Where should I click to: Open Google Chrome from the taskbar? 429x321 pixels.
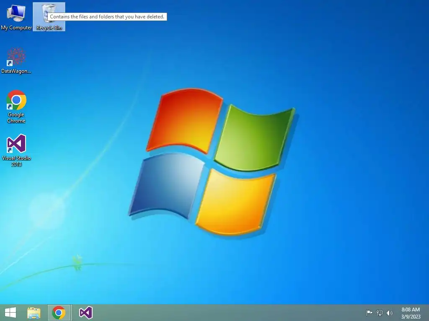tap(59, 313)
